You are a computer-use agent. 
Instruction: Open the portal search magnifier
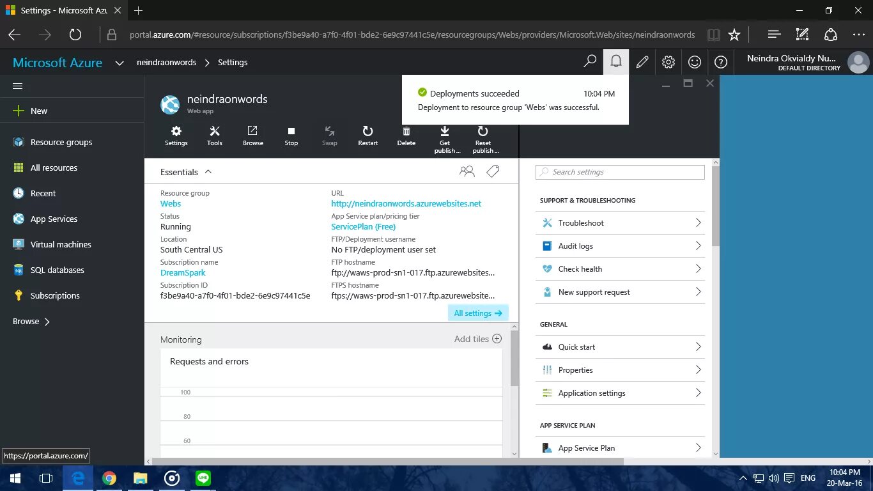click(590, 62)
